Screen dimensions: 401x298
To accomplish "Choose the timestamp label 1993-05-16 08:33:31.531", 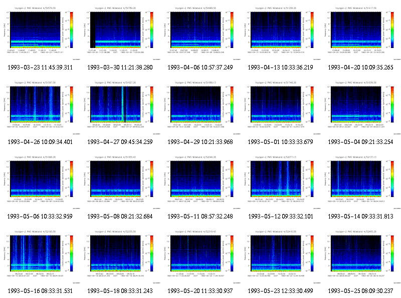I will coord(40,291).
